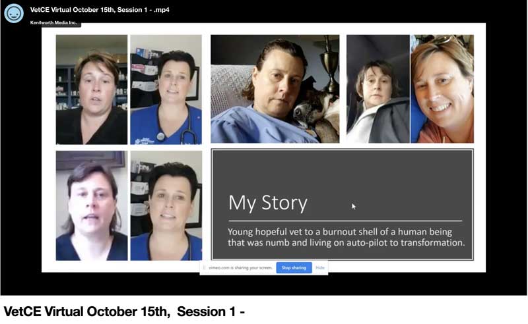The width and height of the screenshot is (528, 324).
Task: Click the blue Stop sharing button
Action: [294, 268]
